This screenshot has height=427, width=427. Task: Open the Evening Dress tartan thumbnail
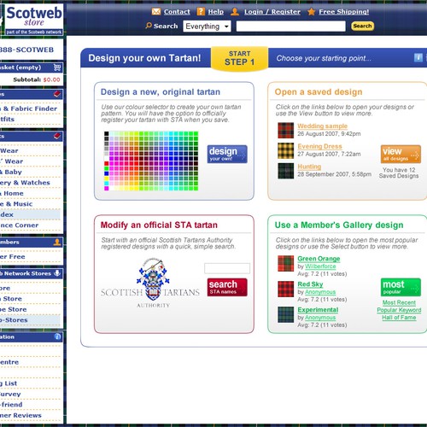pos(286,150)
